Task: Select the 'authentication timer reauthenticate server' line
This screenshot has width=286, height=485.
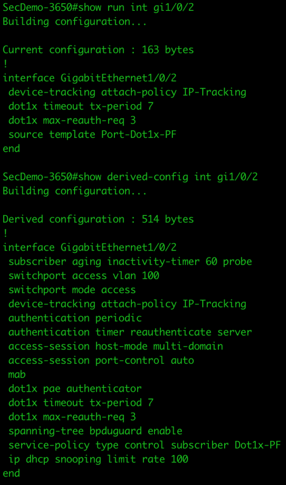Action: coord(130,332)
